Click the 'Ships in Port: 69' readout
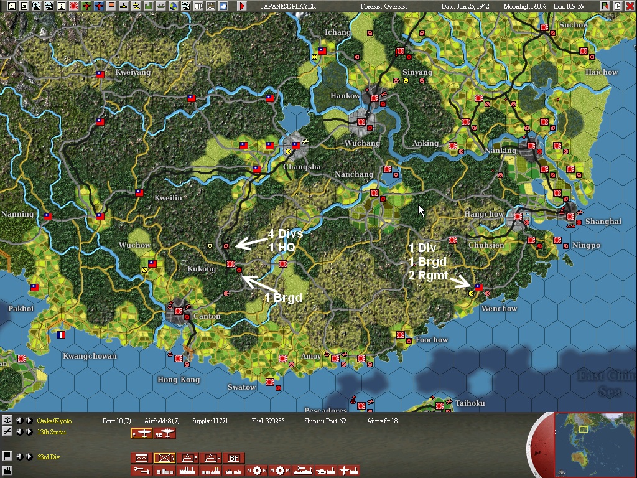 325,421
